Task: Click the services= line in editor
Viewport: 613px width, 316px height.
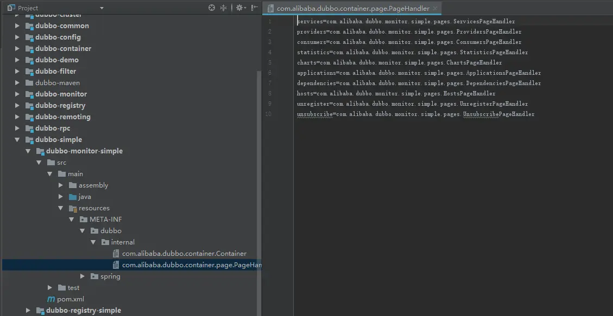Action: (x=406, y=22)
